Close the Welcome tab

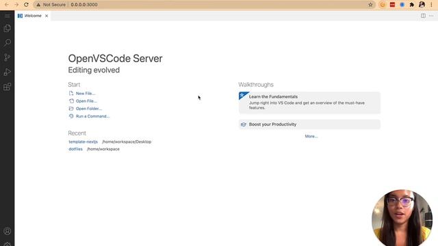[47, 16]
